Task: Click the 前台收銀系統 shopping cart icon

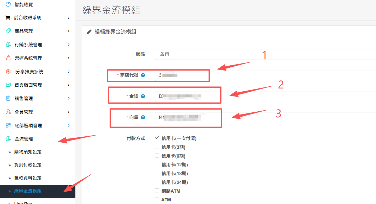Action: coord(8,18)
